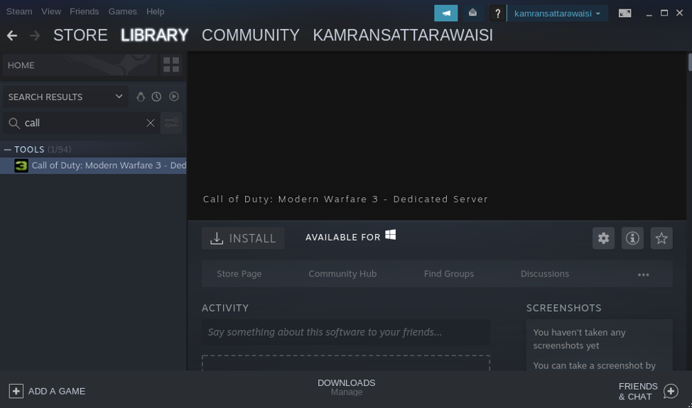Collapse the Tools category
The width and height of the screenshot is (692, 408).
click(8, 150)
